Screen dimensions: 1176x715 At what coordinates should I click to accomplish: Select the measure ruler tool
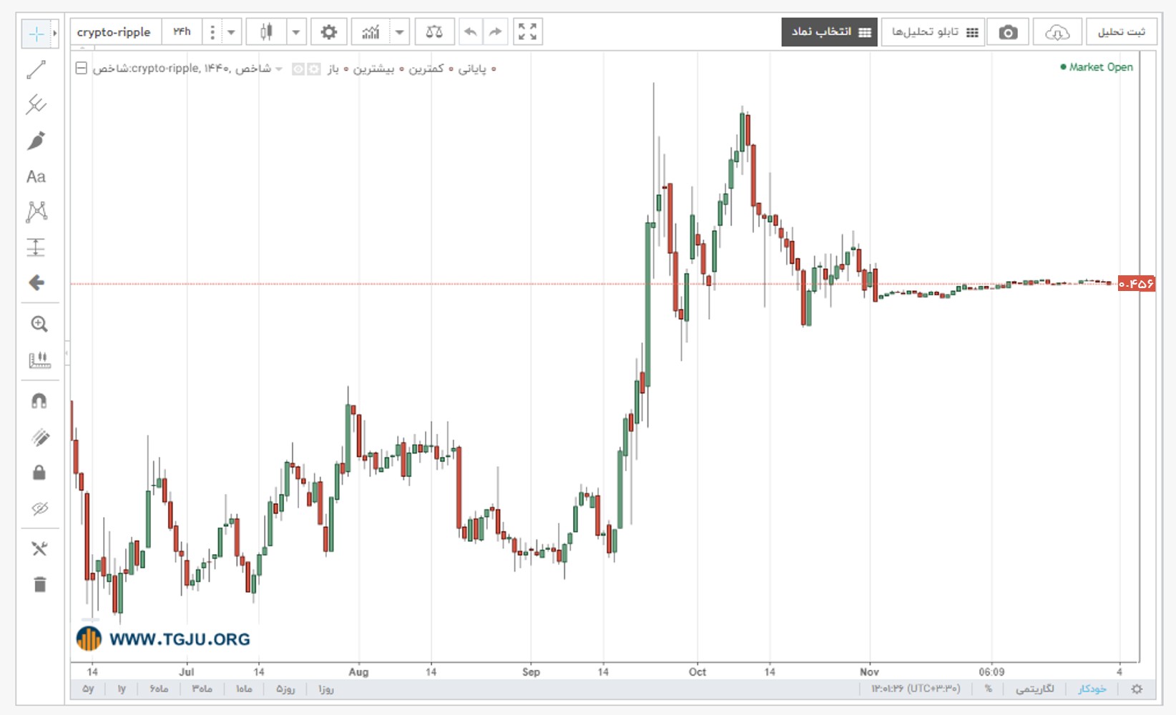click(x=39, y=360)
